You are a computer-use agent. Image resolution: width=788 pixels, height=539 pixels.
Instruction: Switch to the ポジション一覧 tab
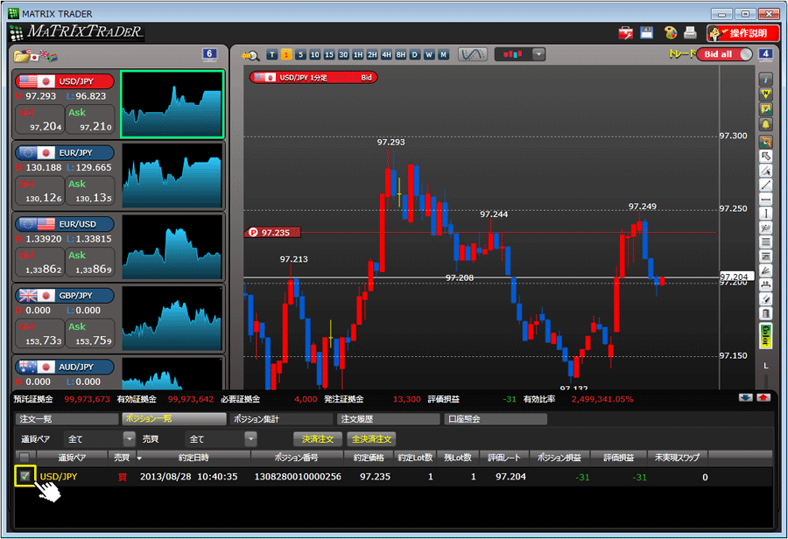174,419
